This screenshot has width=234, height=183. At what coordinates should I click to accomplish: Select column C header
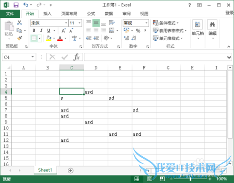click(72, 67)
